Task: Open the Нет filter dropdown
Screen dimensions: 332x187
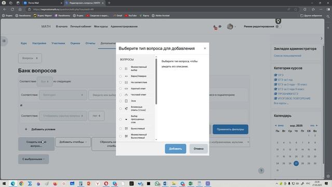Action: (x=96, y=116)
